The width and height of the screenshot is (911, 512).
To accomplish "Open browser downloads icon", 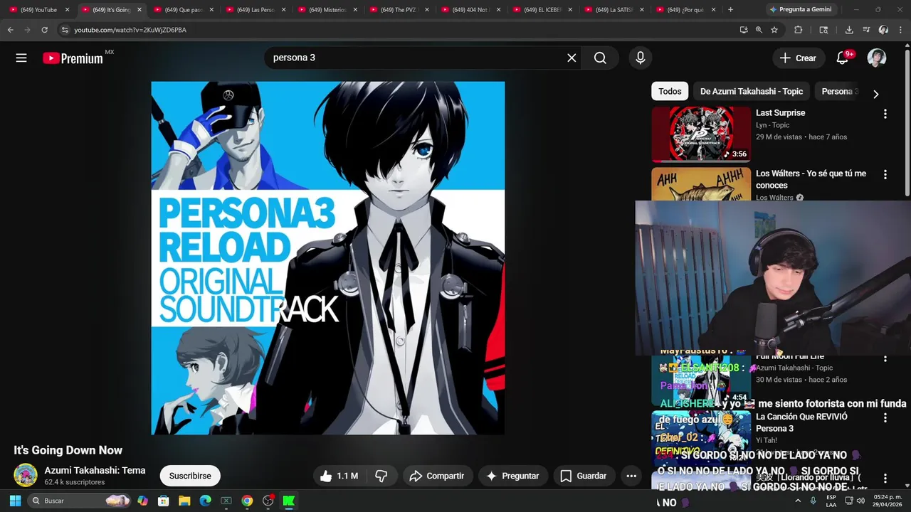I will point(849,30).
